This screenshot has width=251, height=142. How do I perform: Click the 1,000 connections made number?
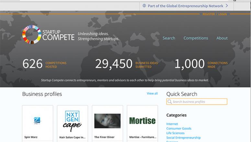(x=189, y=64)
